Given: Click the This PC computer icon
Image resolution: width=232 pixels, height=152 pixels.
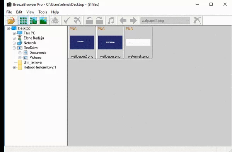Looking at the screenshot, I should (x=20, y=33).
